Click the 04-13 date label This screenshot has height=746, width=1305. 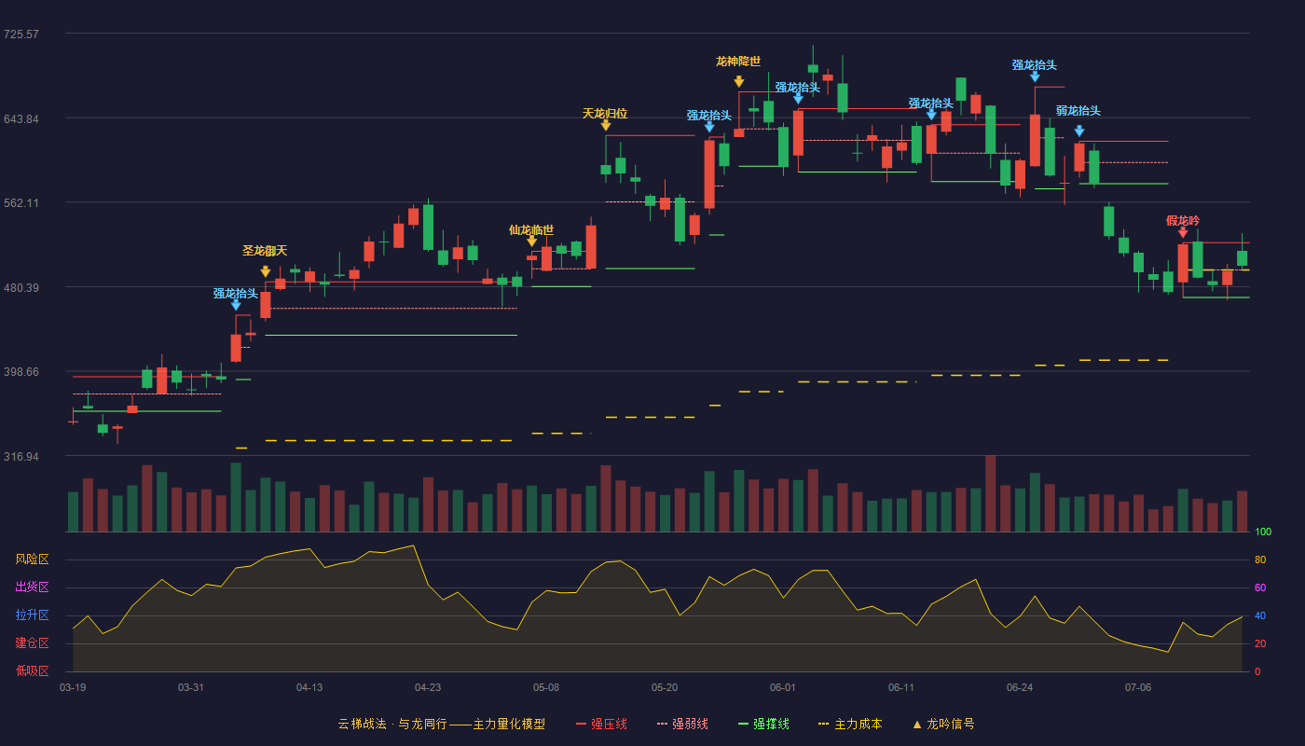tap(309, 687)
